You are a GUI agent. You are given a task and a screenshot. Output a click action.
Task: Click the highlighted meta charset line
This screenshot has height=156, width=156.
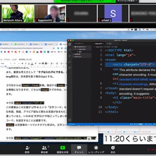click(131, 64)
